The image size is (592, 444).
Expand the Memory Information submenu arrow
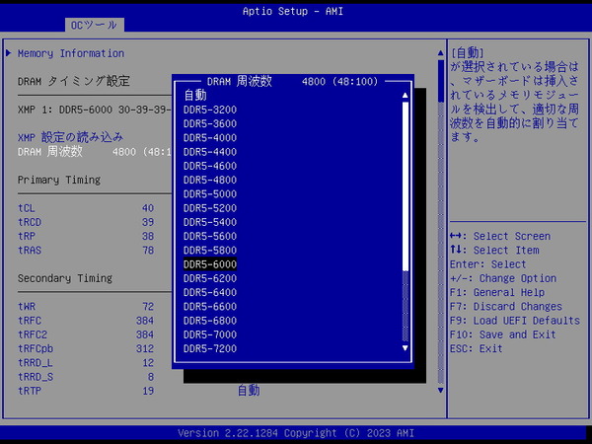pyautogui.click(x=9, y=53)
